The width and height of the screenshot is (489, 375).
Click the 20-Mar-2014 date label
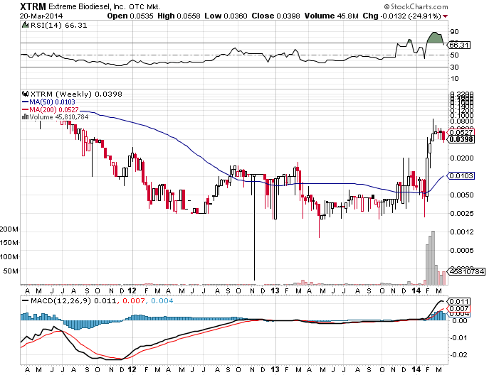point(41,16)
